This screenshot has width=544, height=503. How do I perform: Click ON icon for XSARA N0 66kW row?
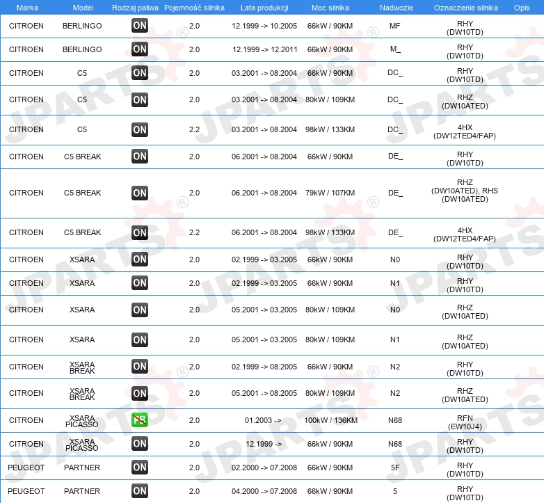point(140,259)
